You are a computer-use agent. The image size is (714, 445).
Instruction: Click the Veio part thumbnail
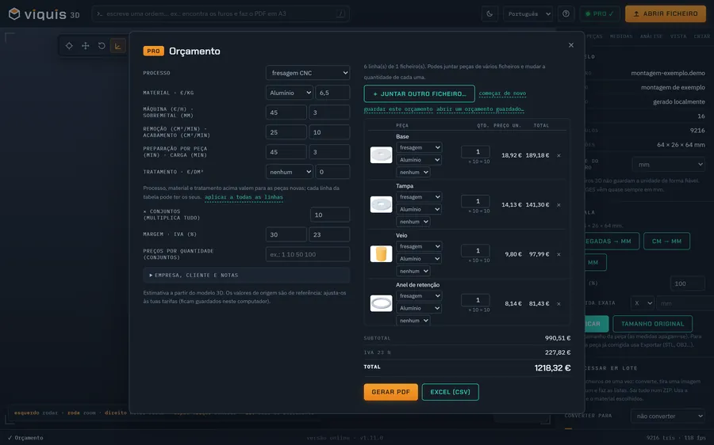[x=381, y=253]
